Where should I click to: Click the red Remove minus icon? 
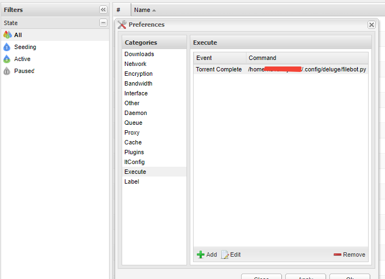pyautogui.click(x=337, y=254)
